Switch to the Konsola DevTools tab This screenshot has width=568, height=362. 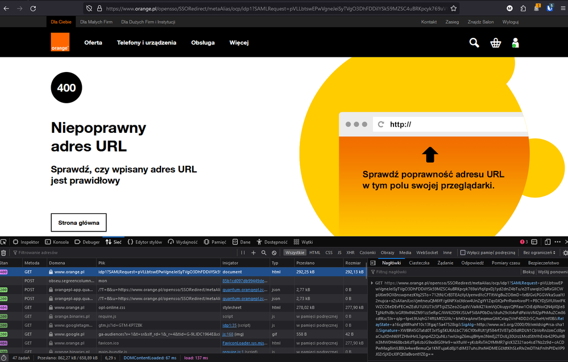click(57, 242)
